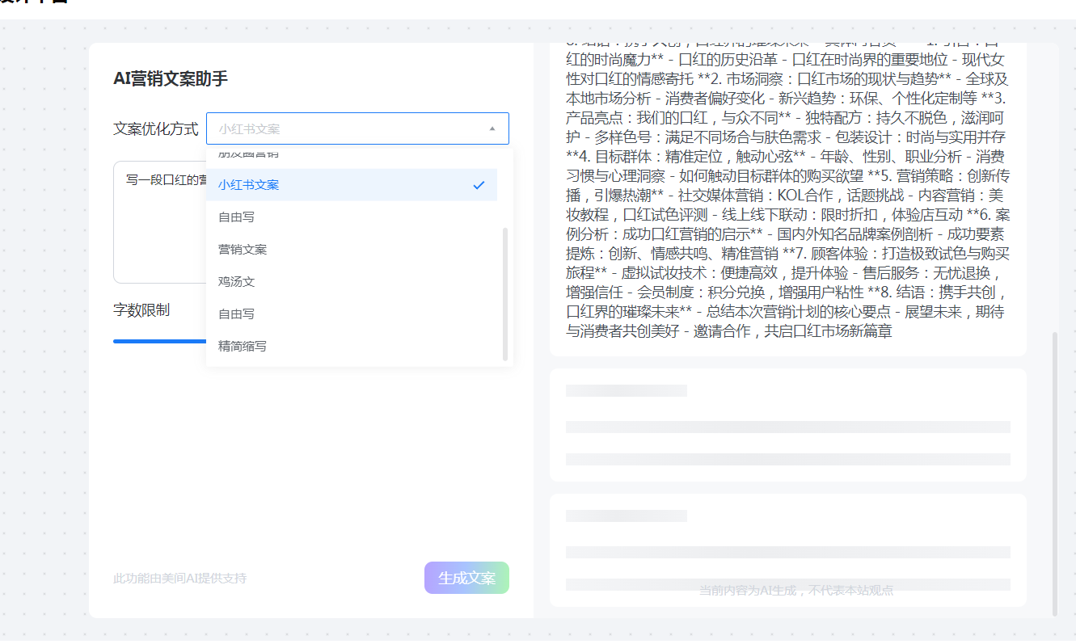Screen dimensions: 1076x644
Task: Click the 当前内容为AI生成 disclaimer text
Action: click(x=788, y=590)
